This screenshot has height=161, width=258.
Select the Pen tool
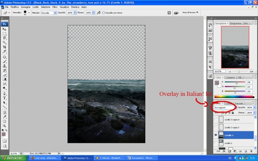pyautogui.click(x=4, y=94)
